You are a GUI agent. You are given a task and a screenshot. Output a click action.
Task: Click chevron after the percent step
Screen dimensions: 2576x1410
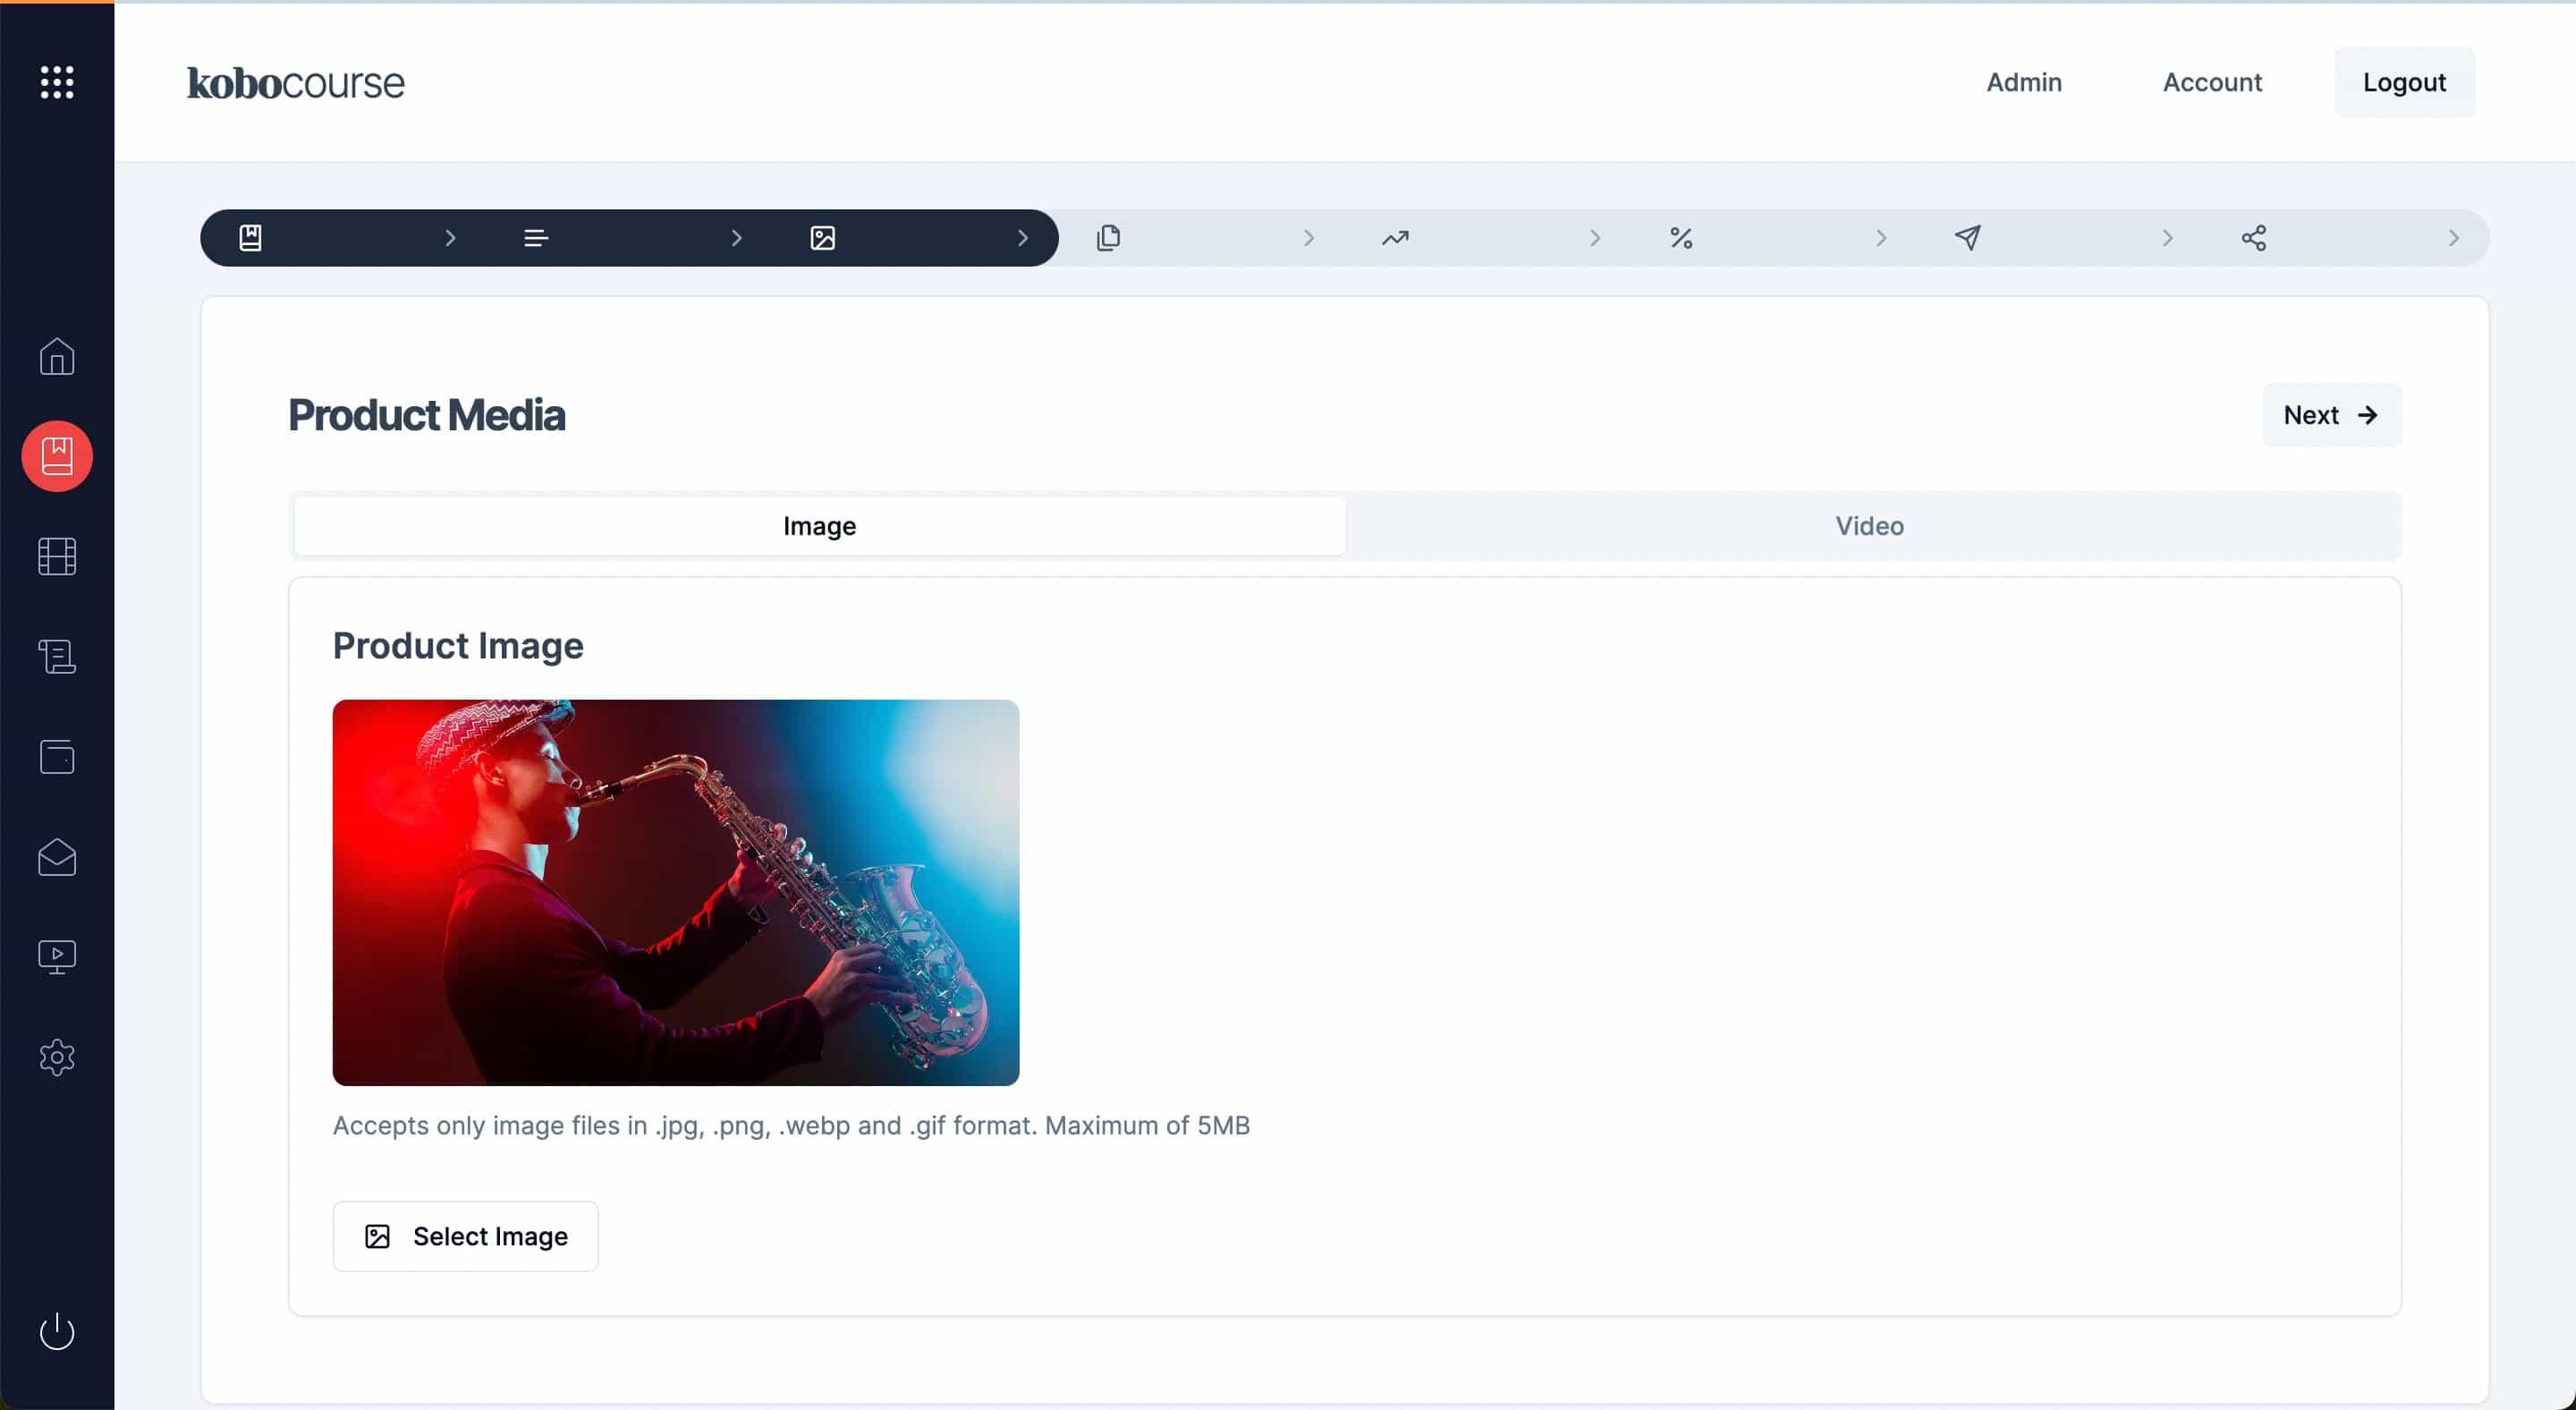pyautogui.click(x=1881, y=238)
